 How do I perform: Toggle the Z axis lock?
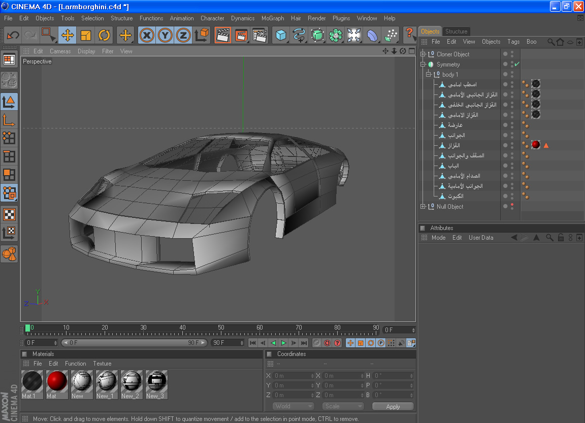[183, 36]
